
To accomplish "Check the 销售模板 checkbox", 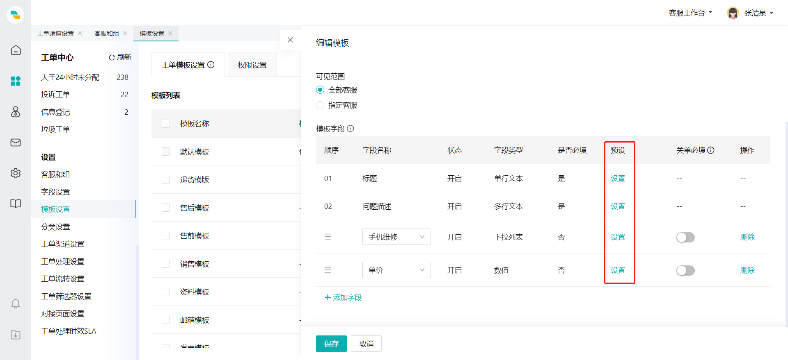I will coord(166,264).
